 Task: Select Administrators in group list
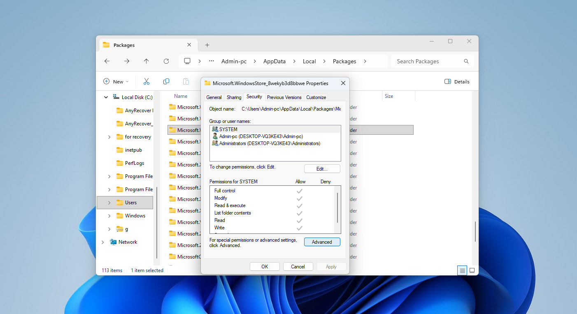click(x=269, y=143)
